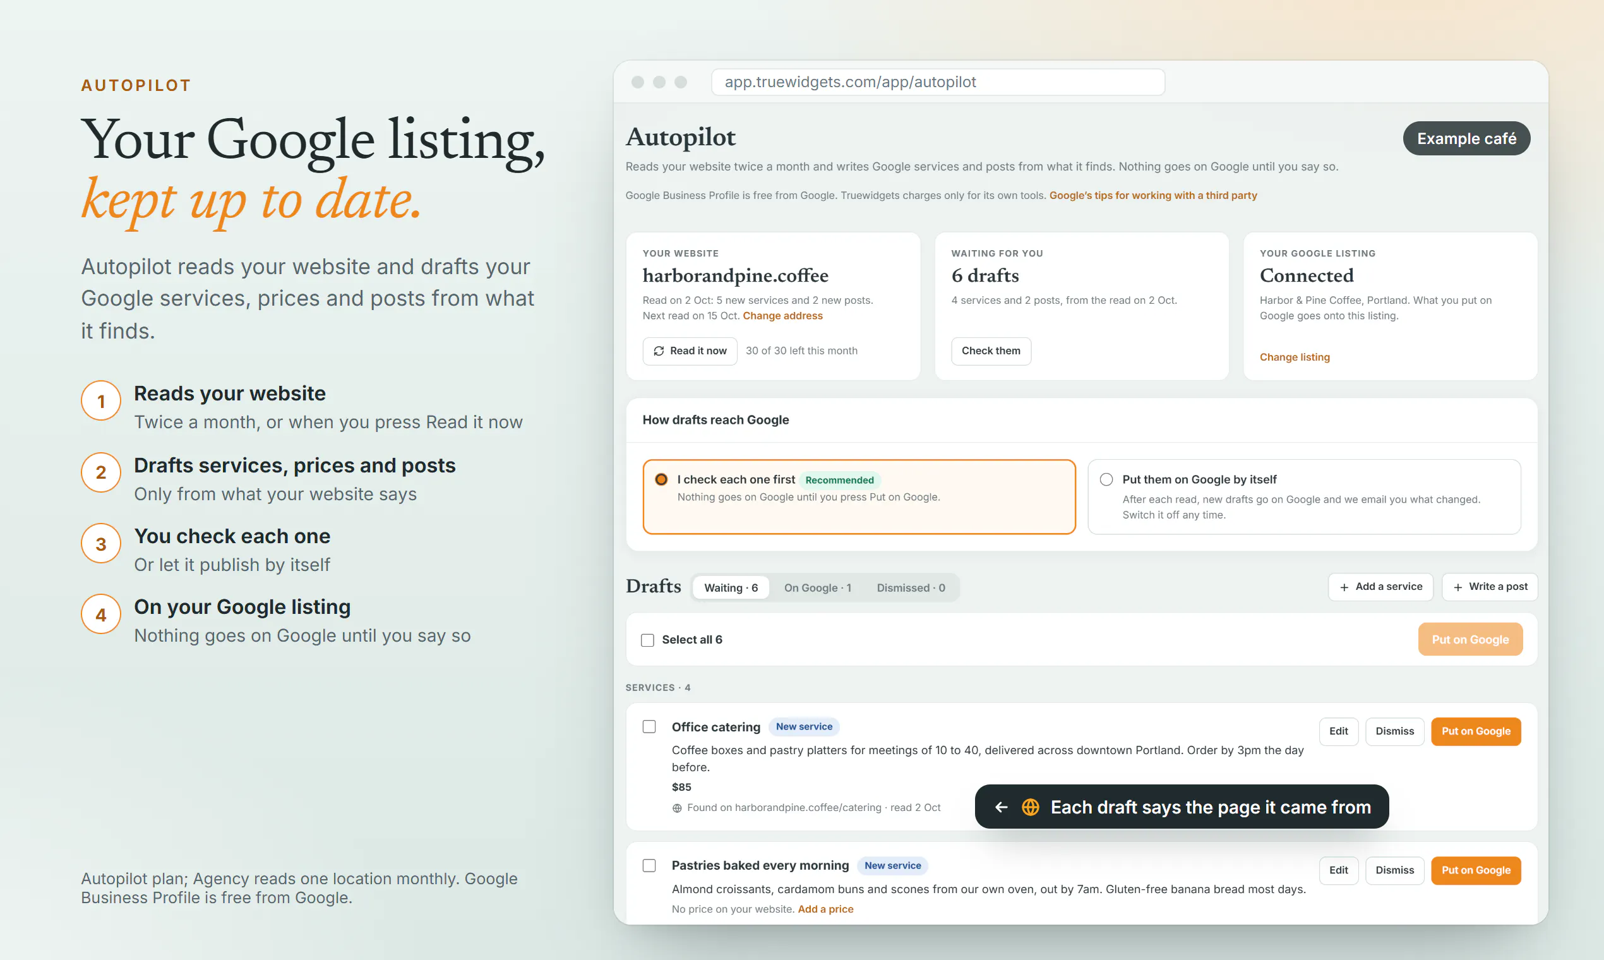Viewport: 1604px width, 960px height.
Task: Tick the Select all 6 checkbox
Action: coord(647,640)
